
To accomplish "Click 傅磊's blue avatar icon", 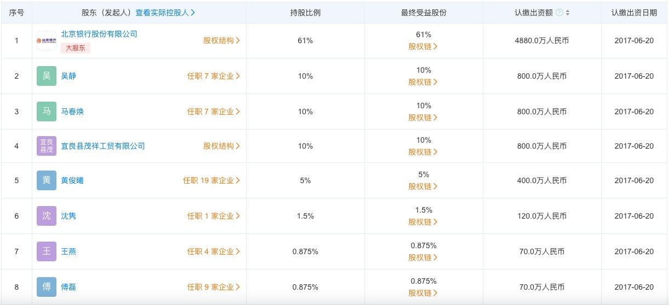I will (47, 287).
